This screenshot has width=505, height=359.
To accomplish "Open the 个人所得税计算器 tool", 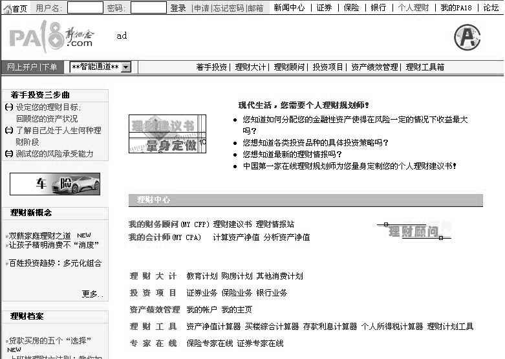I will 392,327.
